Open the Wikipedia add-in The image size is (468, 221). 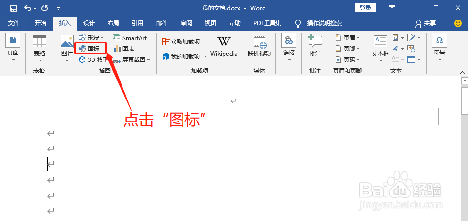coord(224,47)
